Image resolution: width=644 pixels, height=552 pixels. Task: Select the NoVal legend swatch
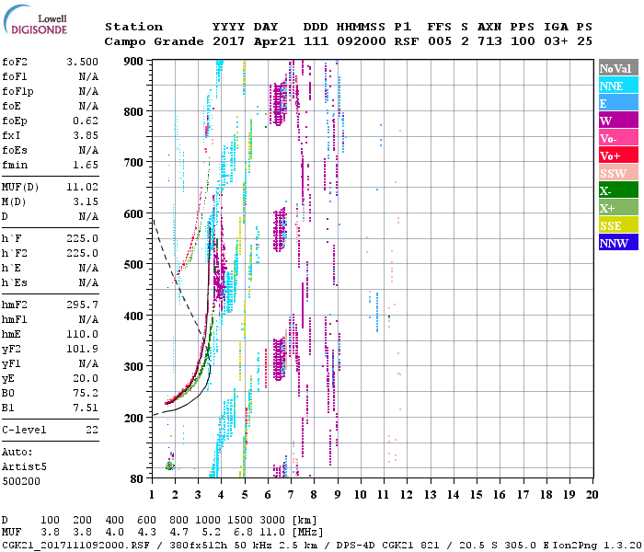point(617,68)
